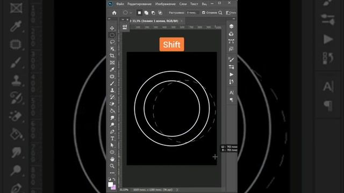
Task: Select the Rounded Rectangle shape tool
Action: (x=112, y=77)
